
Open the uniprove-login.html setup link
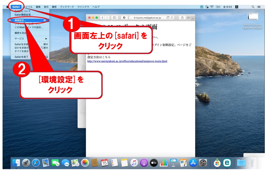[x=127, y=61]
